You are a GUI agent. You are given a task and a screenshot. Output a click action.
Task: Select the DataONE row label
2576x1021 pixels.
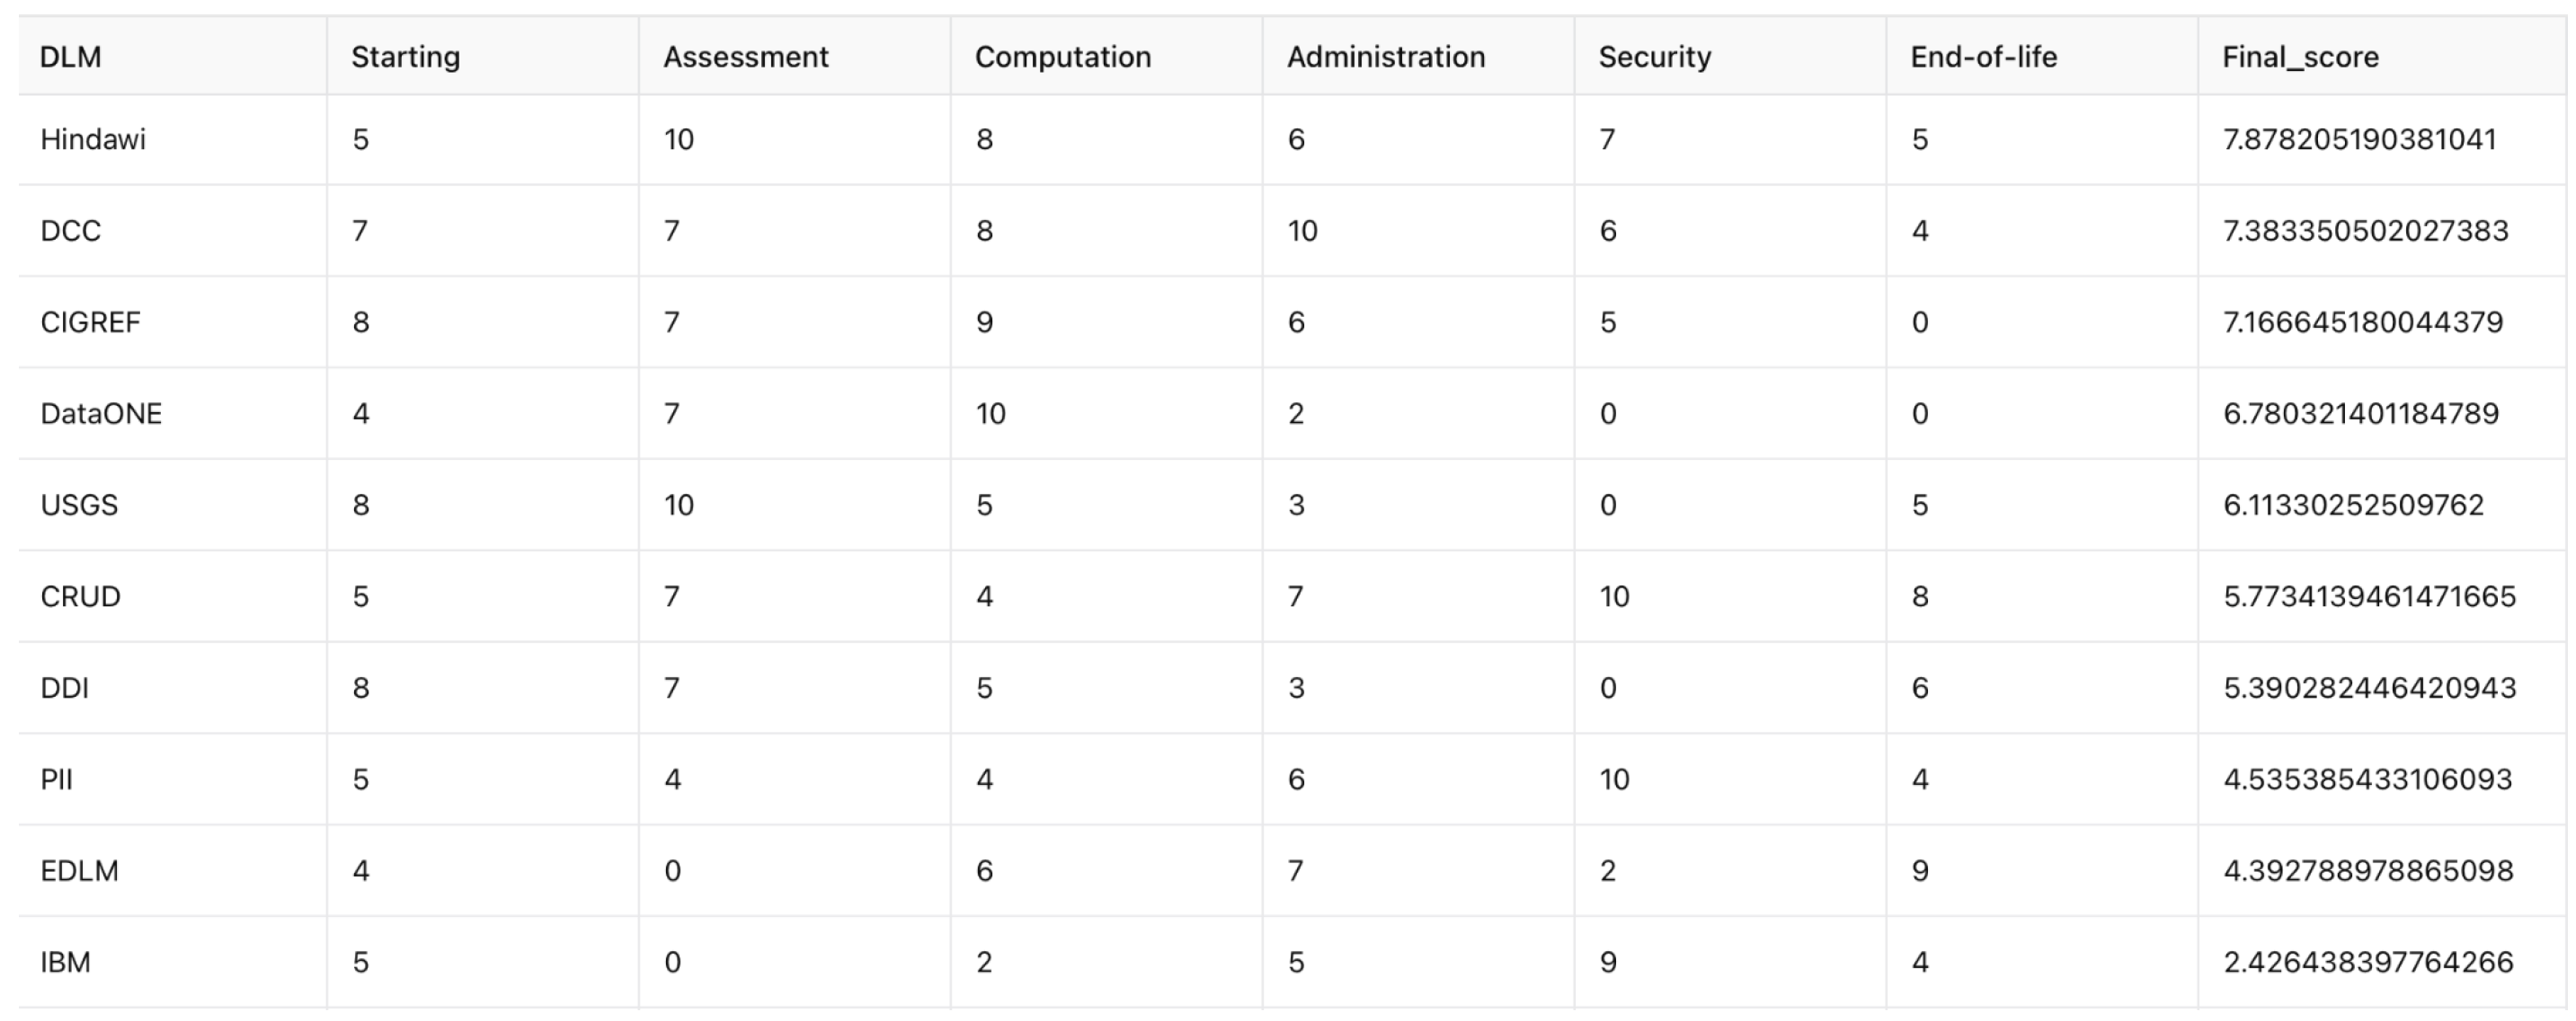pyautogui.click(x=101, y=414)
